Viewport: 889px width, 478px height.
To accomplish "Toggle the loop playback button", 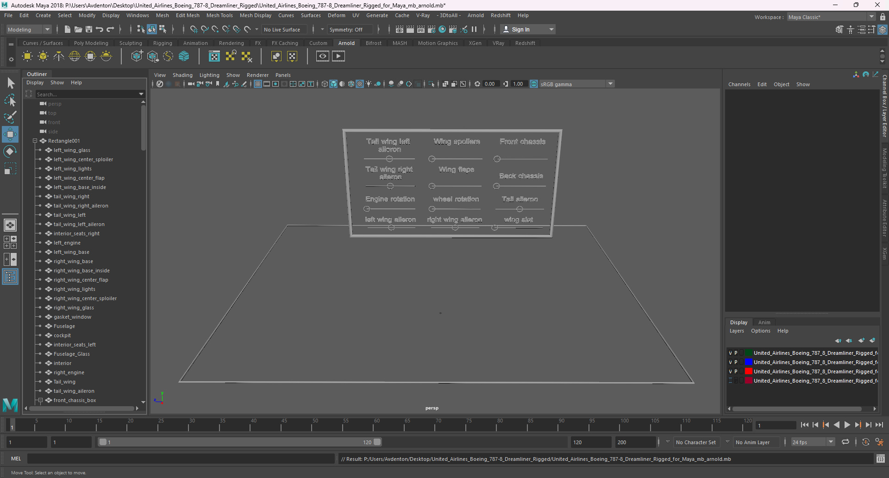I will [x=845, y=442].
